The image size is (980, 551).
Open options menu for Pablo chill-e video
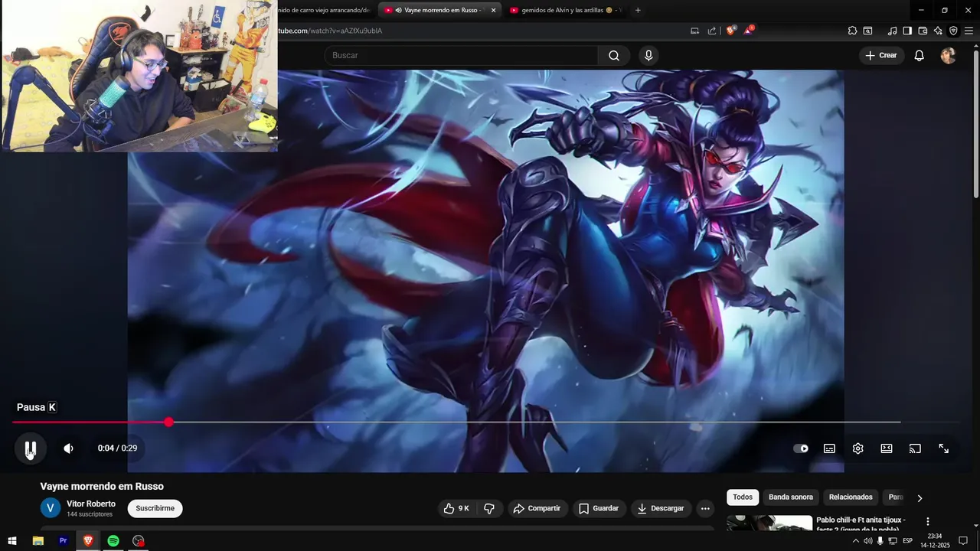click(x=928, y=521)
